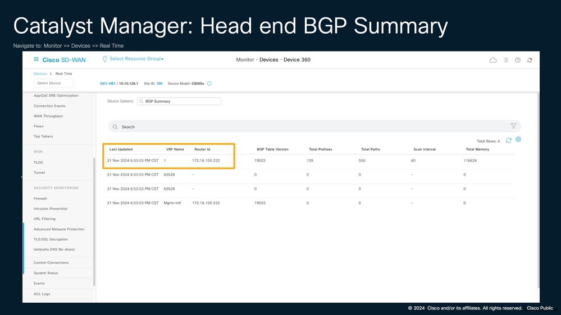This screenshot has width=561, height=315.
Task: Open Firewall security monitoring
Action: tap(40, 198)
